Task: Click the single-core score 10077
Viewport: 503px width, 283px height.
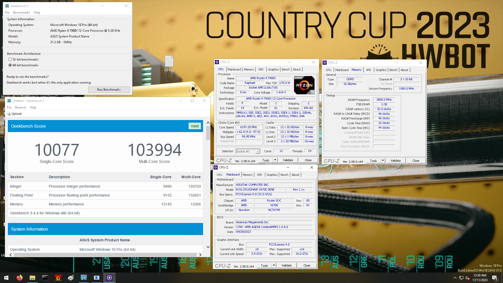Action: click(x=57, y=150)
